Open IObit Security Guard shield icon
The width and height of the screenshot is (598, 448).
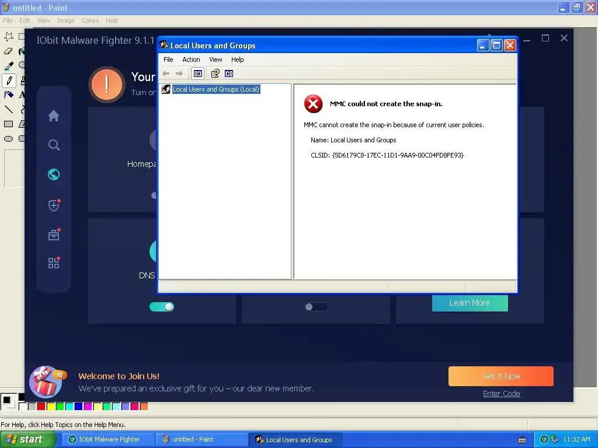point(54,205)
